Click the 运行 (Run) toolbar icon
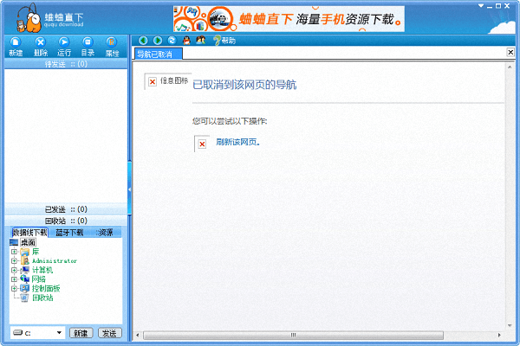Image resolution: width=520 pixels, height=346 pixels. [64, 47]
